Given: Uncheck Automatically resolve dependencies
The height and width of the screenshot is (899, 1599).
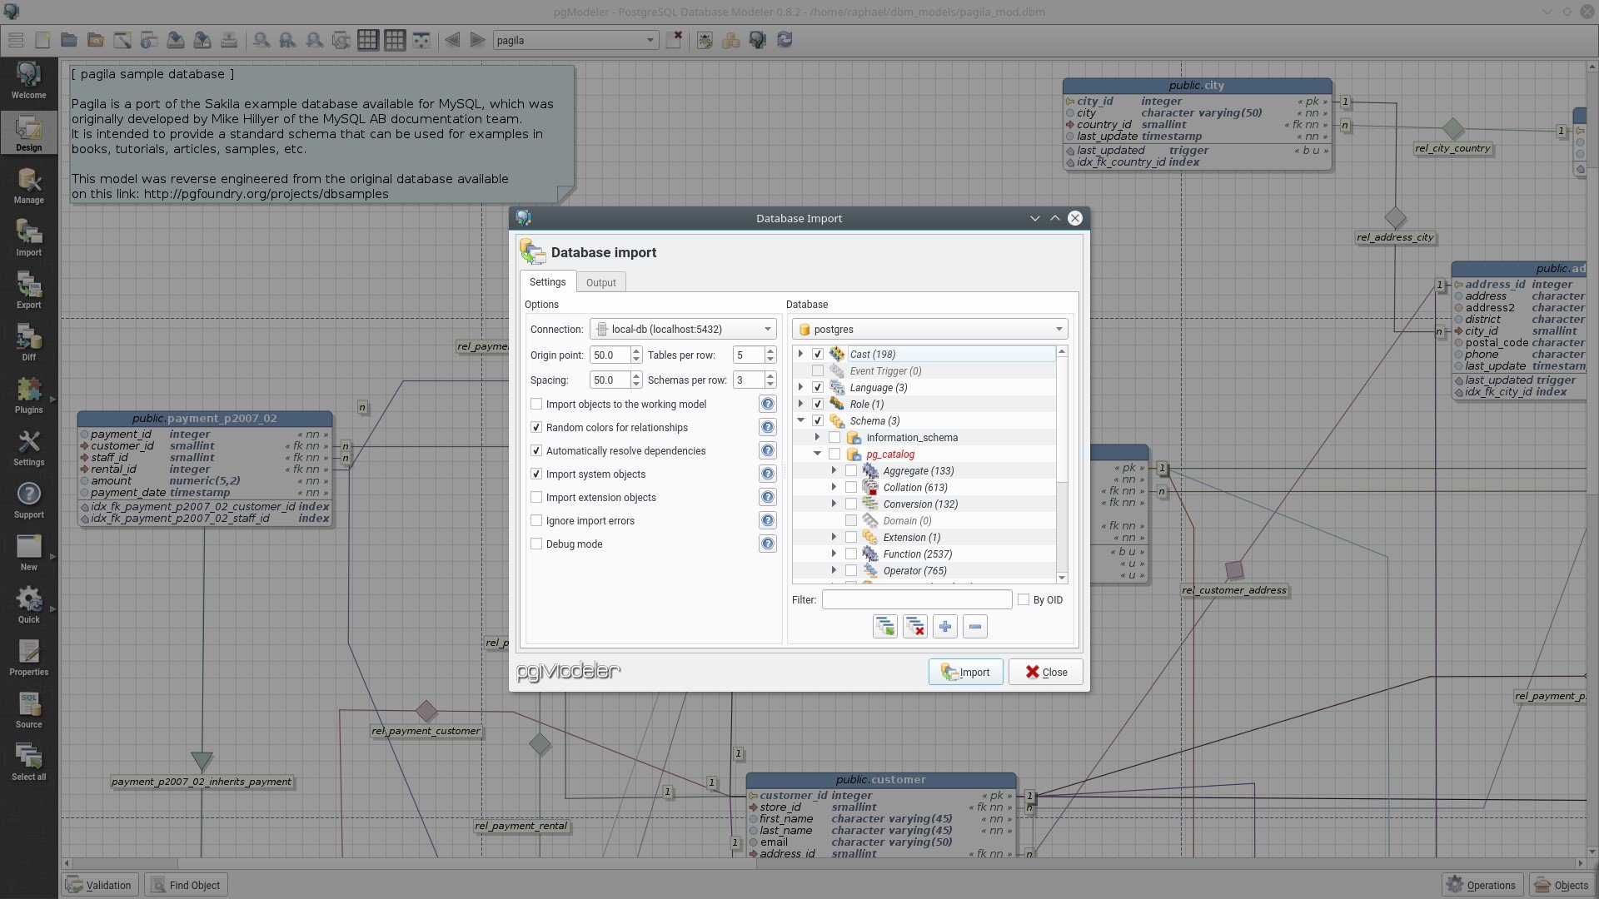Looking at the screenshot, I should 536,450.
